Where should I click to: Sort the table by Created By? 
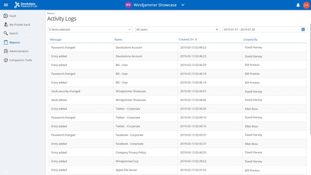tap(250, 40)
